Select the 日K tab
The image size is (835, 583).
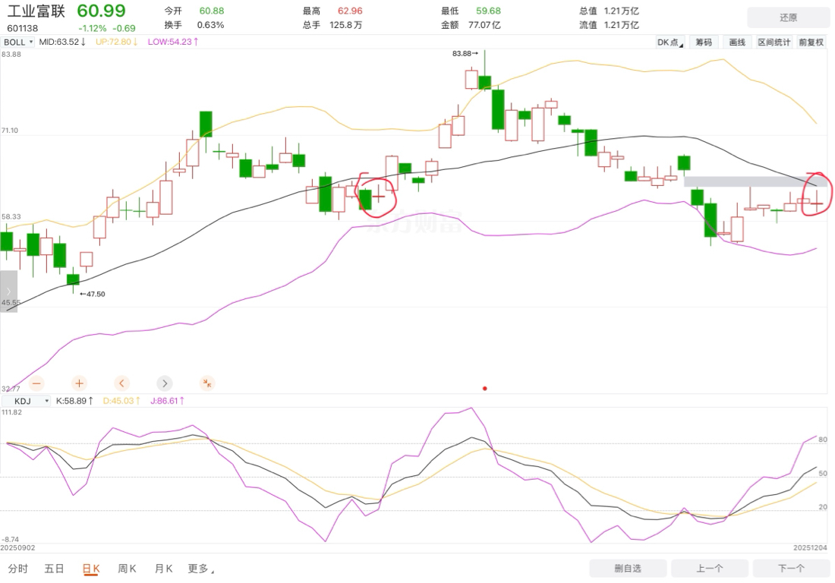pyautogui.click(x=91, y=569)
